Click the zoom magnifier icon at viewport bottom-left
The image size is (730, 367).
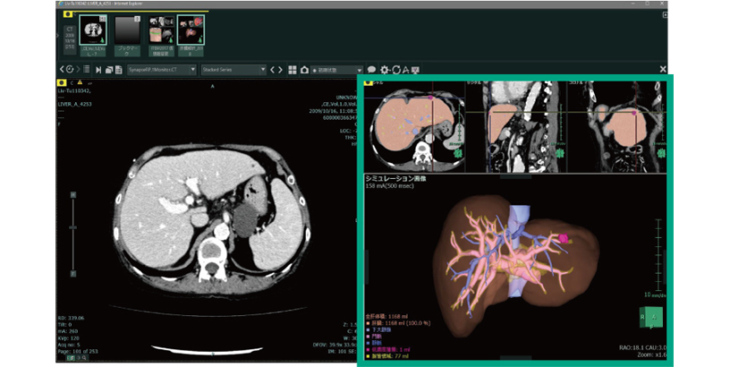point(84,358)
